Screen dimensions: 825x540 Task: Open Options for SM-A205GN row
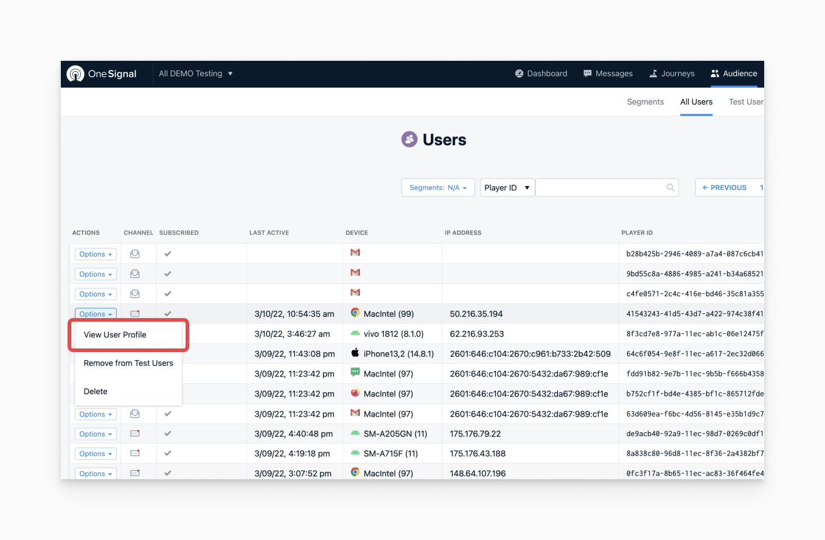(x=96, y=434)
